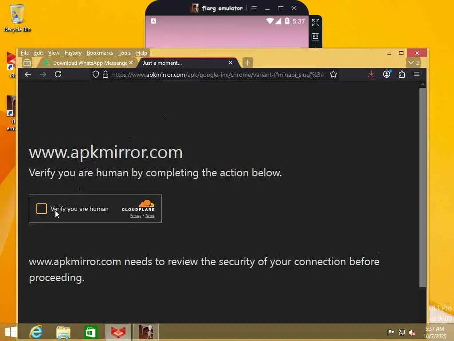Click the page vertical scrollbar thumb

tap(423, 187)
